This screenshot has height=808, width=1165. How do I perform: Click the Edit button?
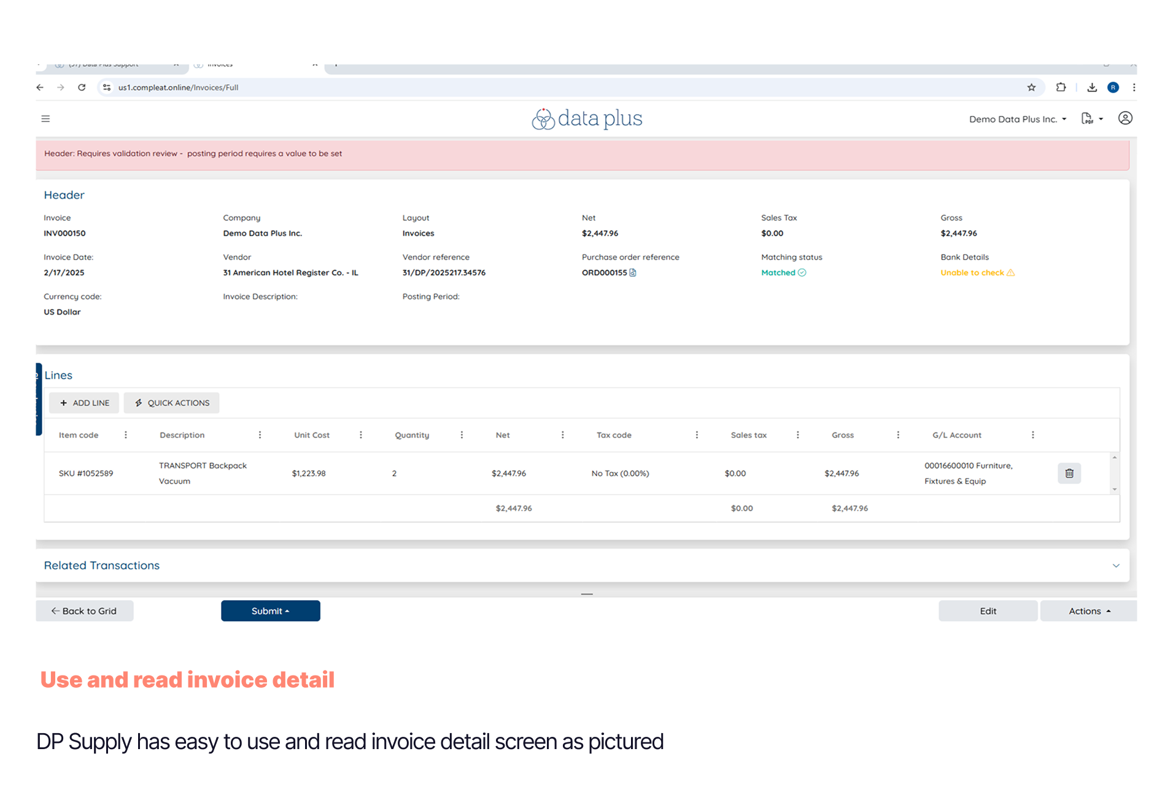click(988, 611)
